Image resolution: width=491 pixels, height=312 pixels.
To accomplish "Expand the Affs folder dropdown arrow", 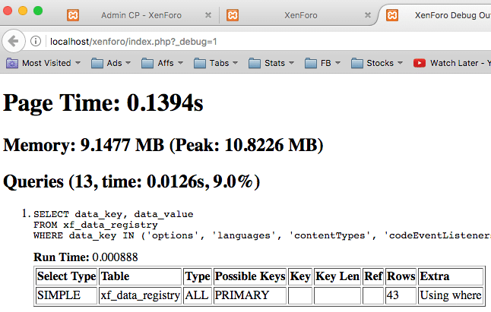I will click(180, 63).
